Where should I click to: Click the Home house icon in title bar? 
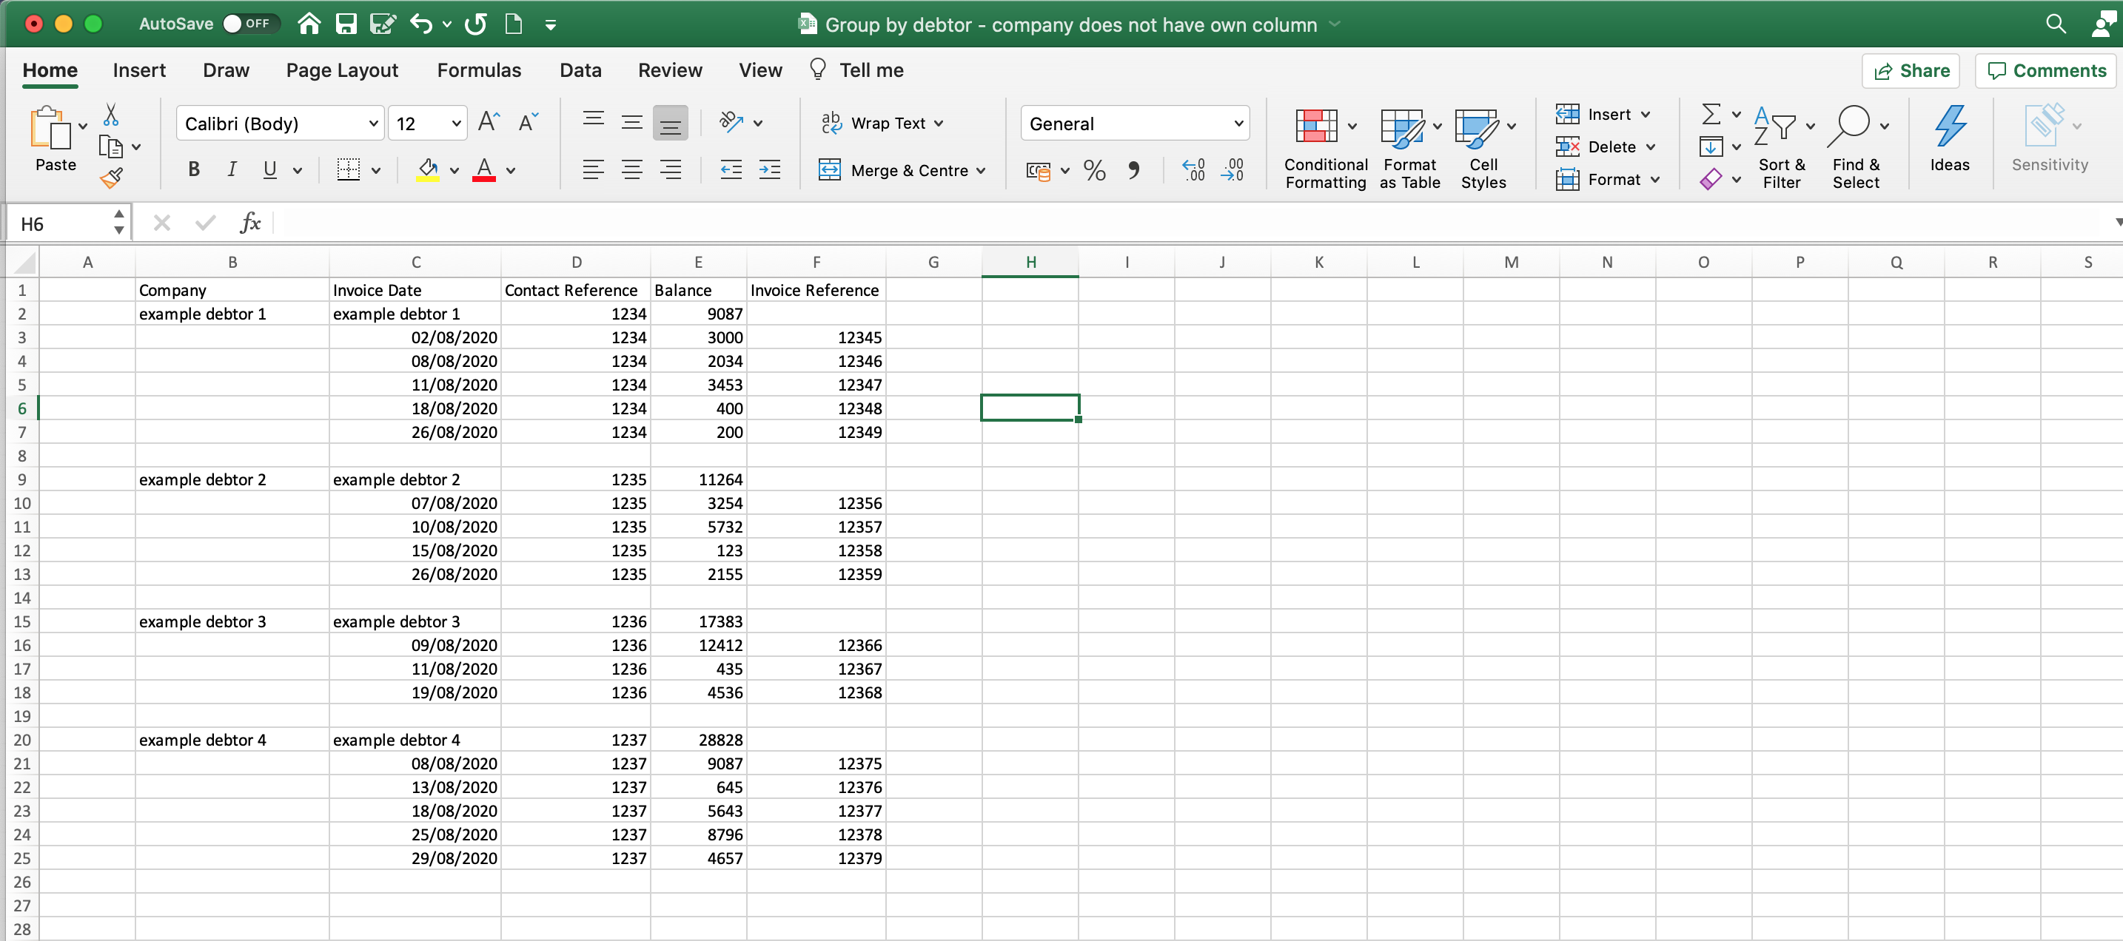(309, 24)
